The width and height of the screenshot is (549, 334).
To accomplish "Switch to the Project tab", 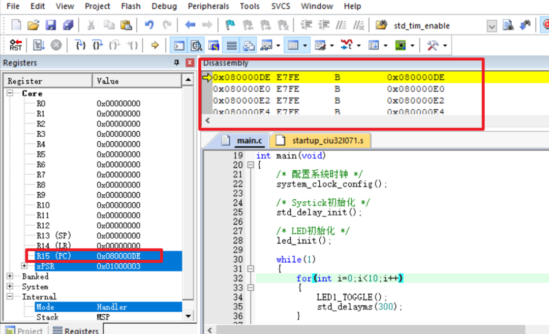I will pos(24,330).
